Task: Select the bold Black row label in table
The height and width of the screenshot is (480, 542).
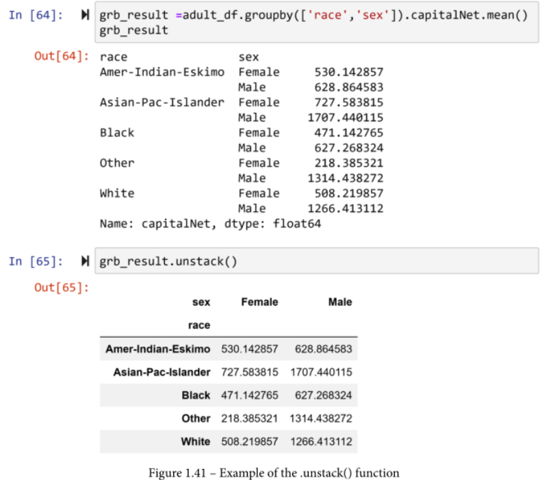Action: [x=196, y=396]
